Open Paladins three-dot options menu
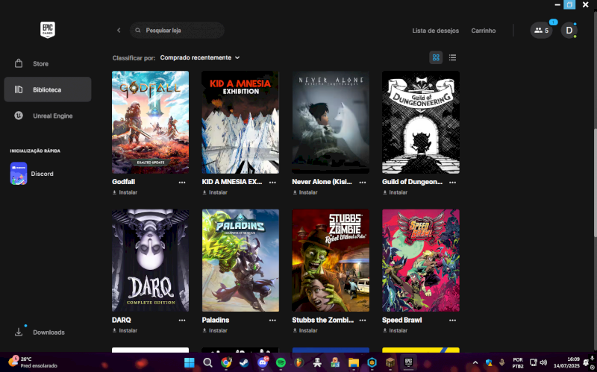 [x=272, y=320]
